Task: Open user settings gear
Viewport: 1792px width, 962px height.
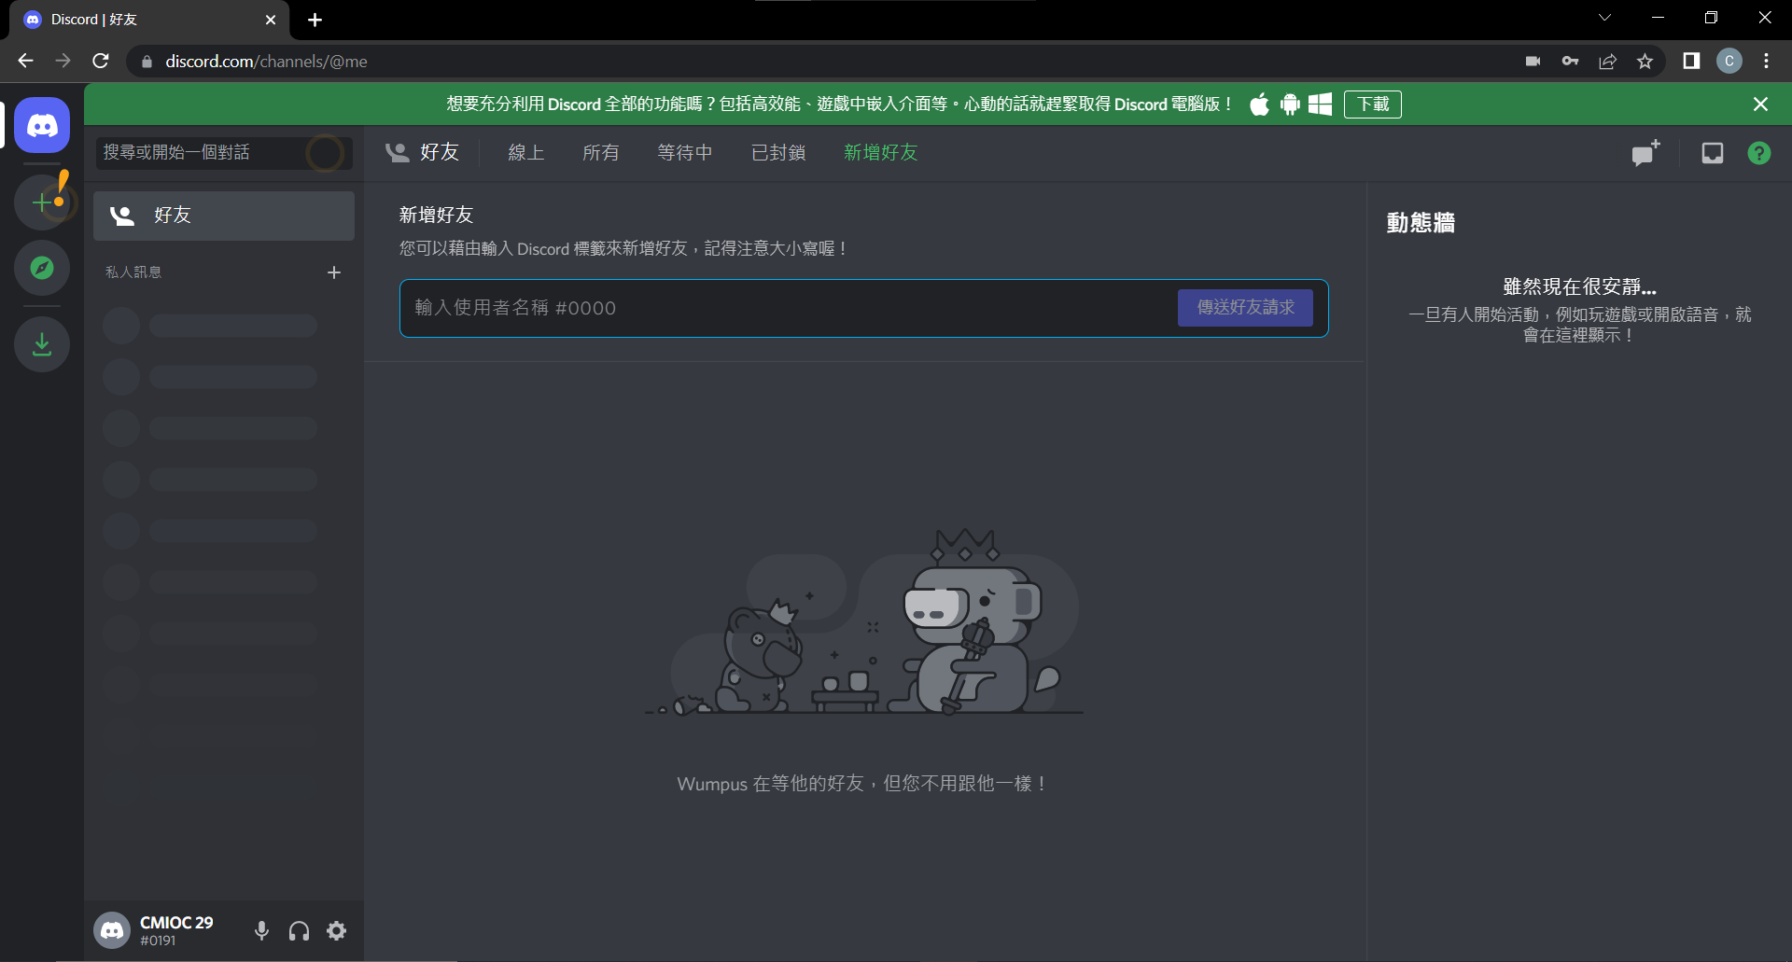Action: (x=337, y=930)
